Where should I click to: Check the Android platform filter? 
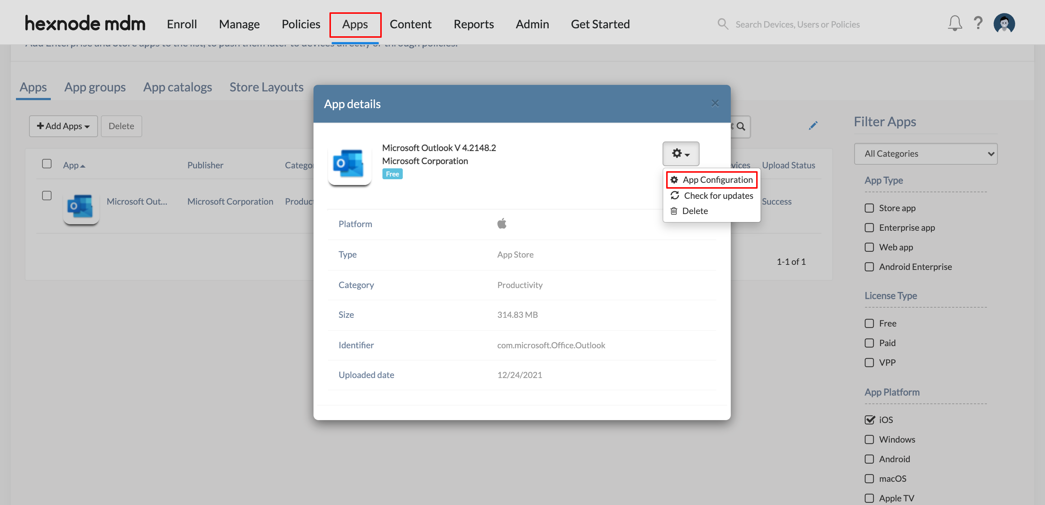coord(869,459)
